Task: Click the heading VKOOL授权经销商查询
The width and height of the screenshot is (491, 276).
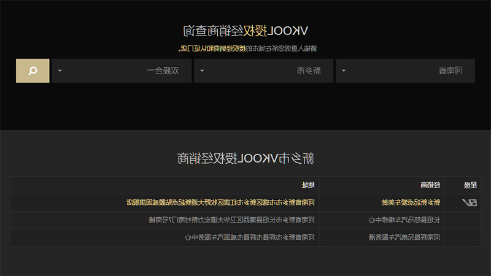Action: (x=245, y=31)
